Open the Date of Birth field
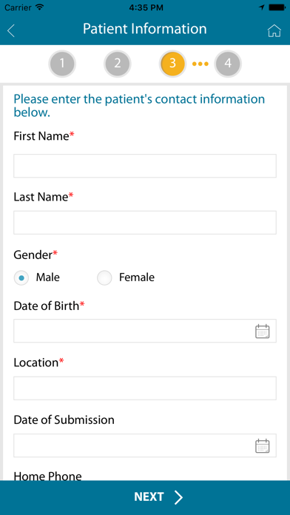Image resolution: width=290 pixels, height=515 pixels. click(x=145, y=331)
